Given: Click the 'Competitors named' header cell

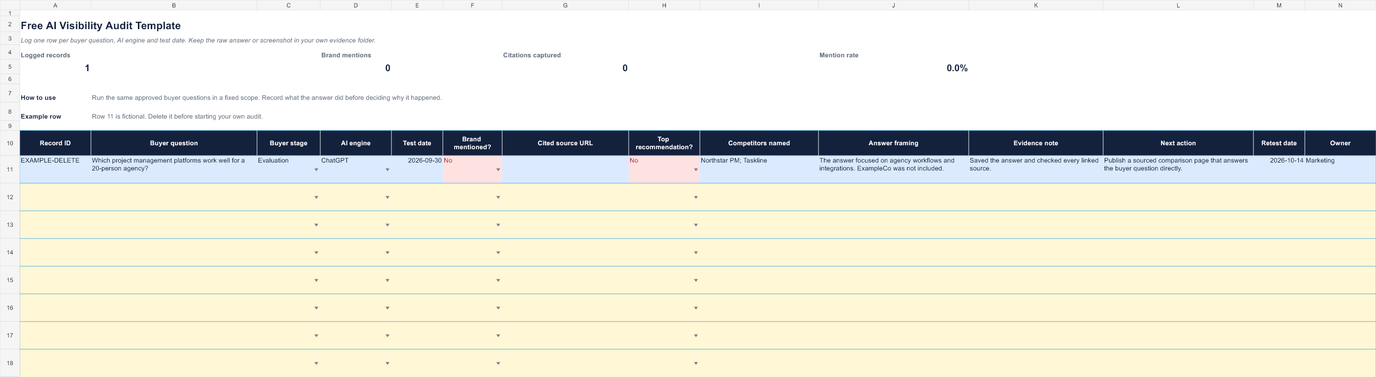Looking at the screenshot, I should [759, 143].
